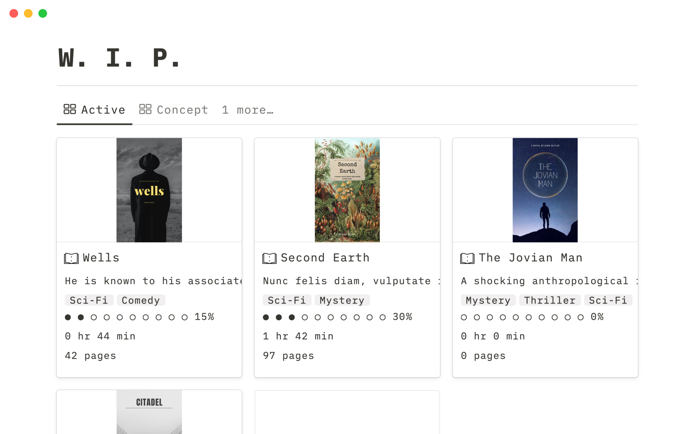
Task: Open the Citadel cover thumbnail
Action: coord(149,412)
